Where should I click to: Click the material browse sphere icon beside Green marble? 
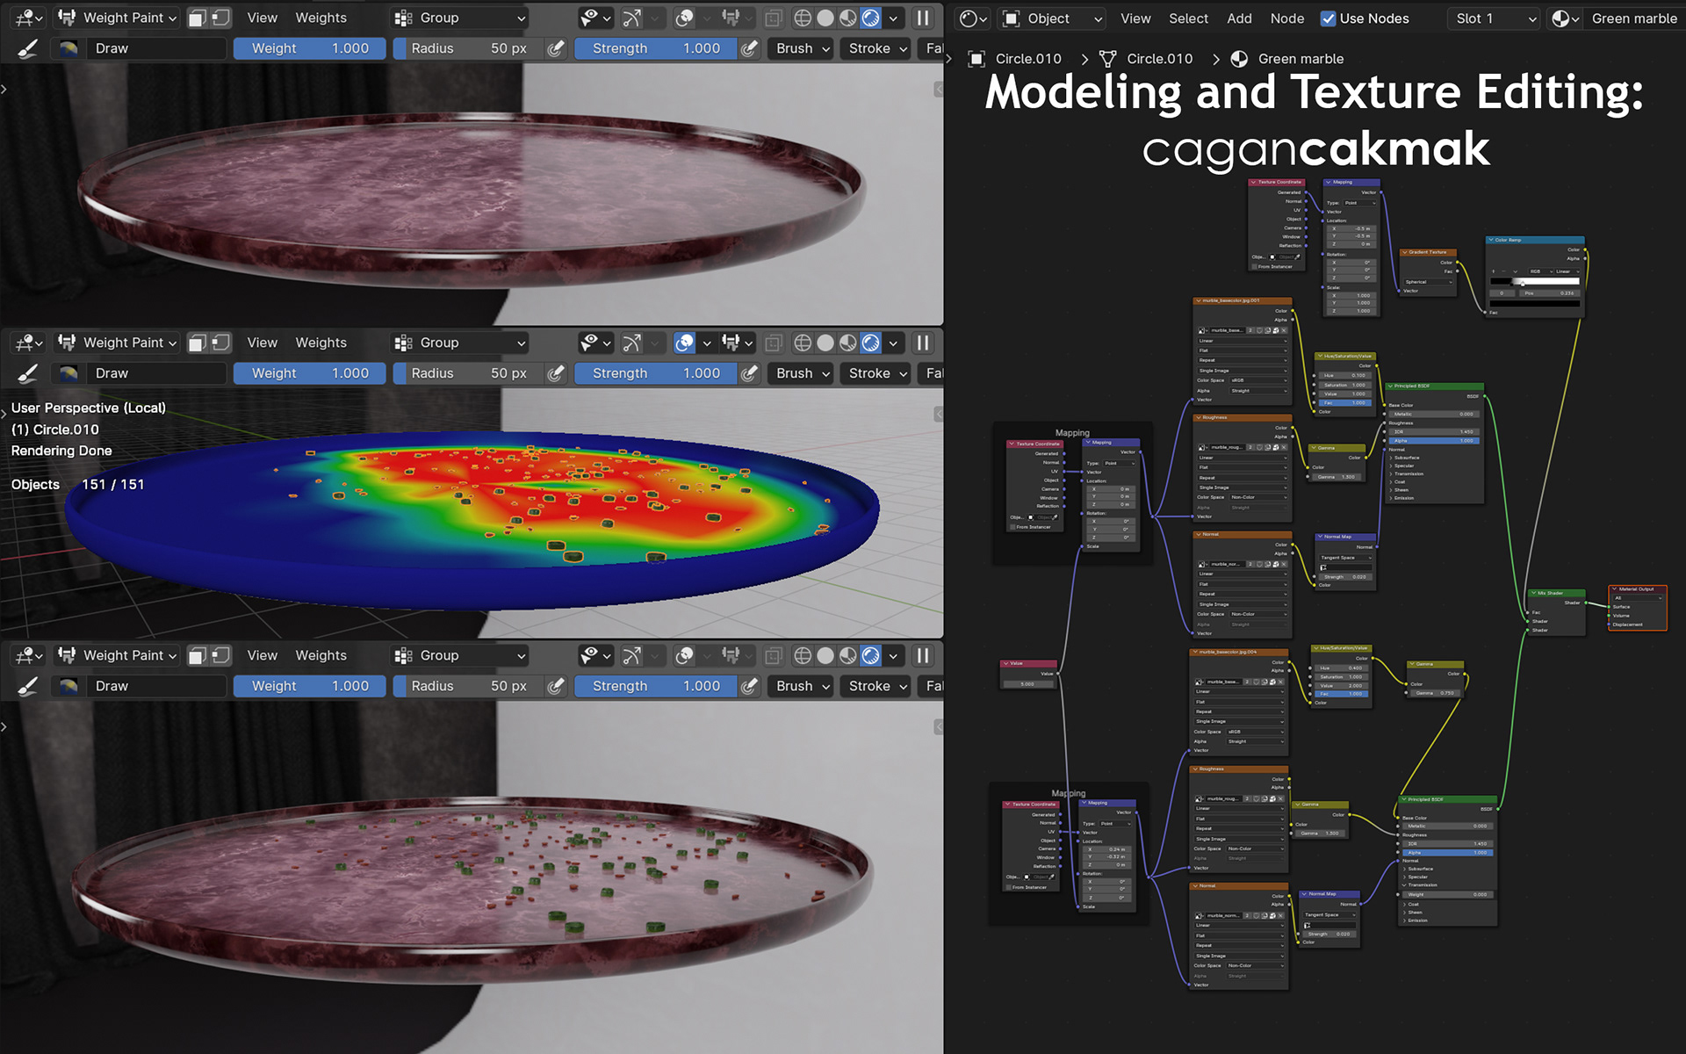pyautogui.click(x=1566, y=18)
